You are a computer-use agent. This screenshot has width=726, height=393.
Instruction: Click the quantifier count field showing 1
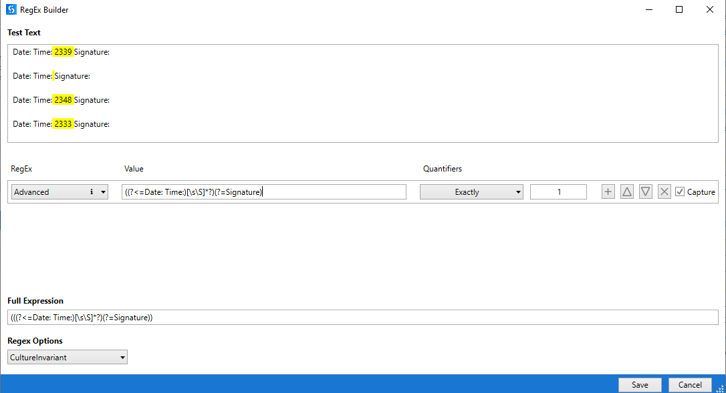pos(558,191)
